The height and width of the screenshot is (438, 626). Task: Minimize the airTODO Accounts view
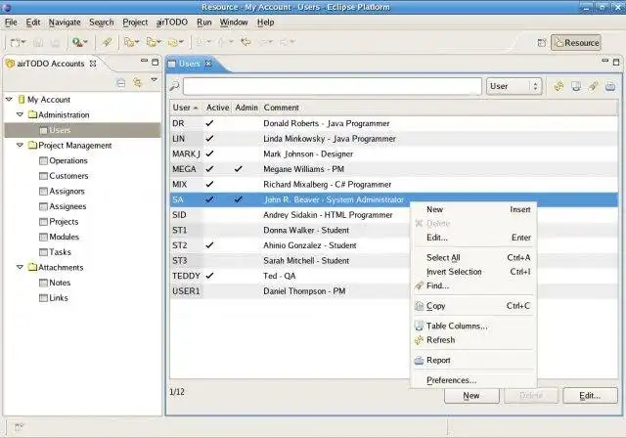[x=144, y=61]
